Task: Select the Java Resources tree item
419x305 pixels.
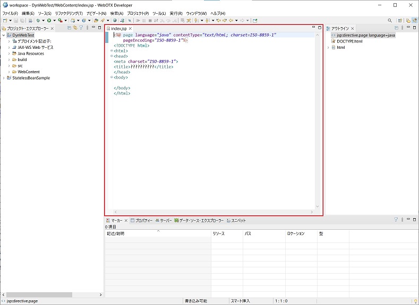Action: point(30,54)
